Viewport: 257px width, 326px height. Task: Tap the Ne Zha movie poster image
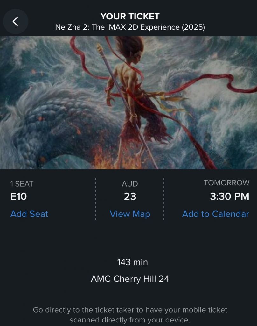click(x=128, y=103)
